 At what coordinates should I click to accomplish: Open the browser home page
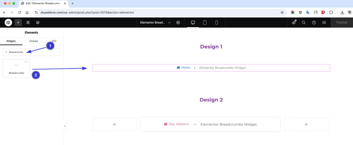[x=27, y=13]
